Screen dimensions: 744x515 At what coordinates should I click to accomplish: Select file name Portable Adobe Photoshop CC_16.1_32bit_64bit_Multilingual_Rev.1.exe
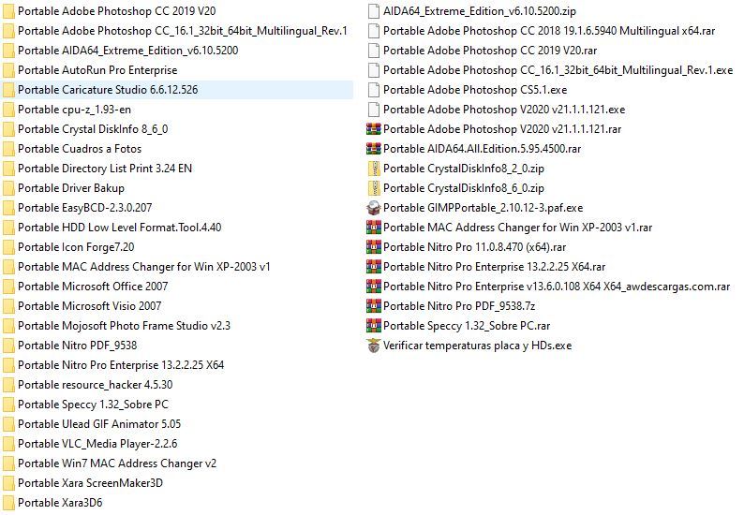click(558, 70)
